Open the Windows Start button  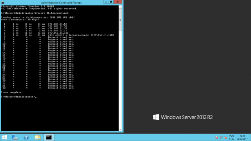pyautogui.click(x=5, y=137)
